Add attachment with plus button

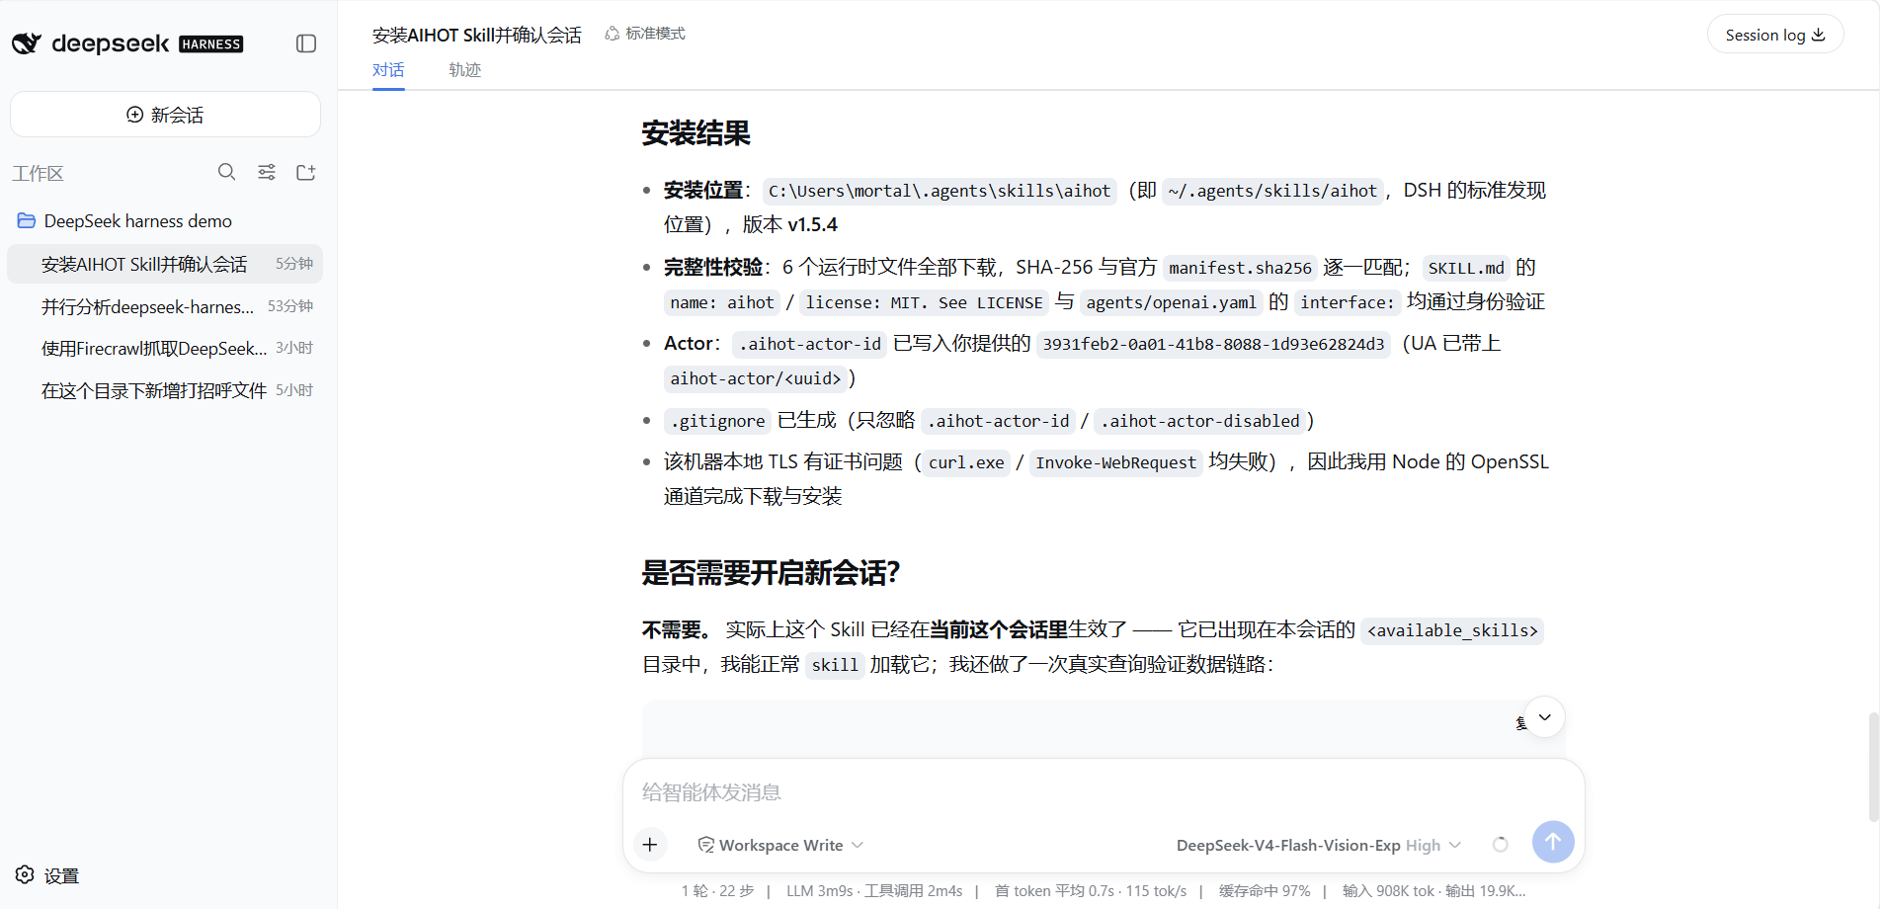[650, 845]
